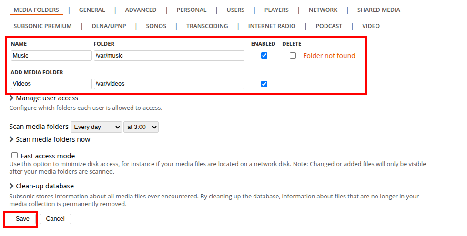This screenshot has width=467, height=236.
Task: Click the Save button
Action: point(23,219)
